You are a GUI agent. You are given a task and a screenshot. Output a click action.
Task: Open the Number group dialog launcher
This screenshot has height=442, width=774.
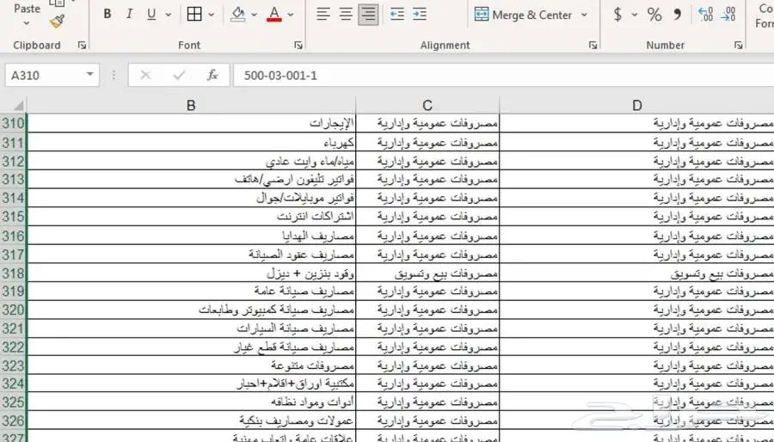[739, 46]
